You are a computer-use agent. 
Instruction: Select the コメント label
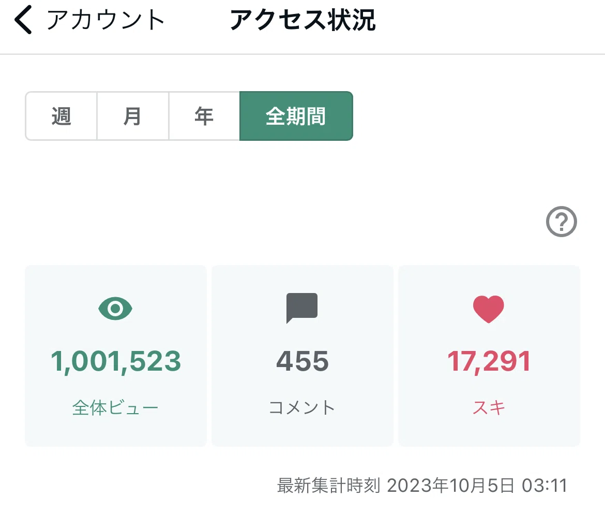tap(302, 407)
